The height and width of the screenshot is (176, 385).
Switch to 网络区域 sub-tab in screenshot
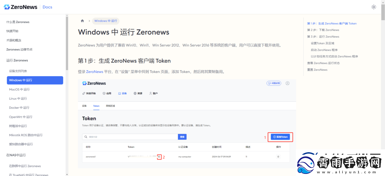click(111, 106)
